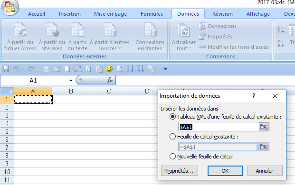This screenshot has width=295, height=185.
Task: Import data from text file
Action: pyautogui.click(x=77, y=37)
